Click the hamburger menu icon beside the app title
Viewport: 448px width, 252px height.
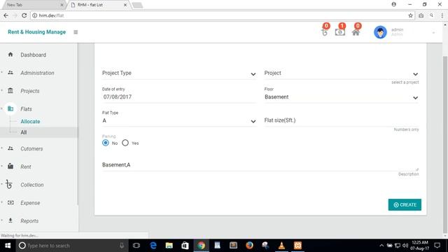[x=76, y=32]
